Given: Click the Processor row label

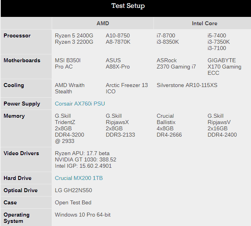Looking at the screenshot, I should 17,35.
